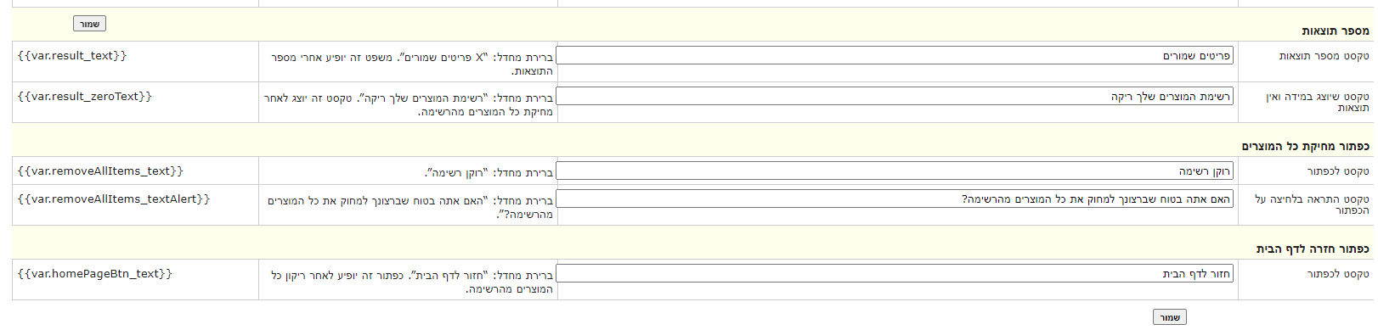
Task: Click the טקסט שיוצג במידה ואין תוצאות label
Action: click(1317, 102)
